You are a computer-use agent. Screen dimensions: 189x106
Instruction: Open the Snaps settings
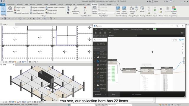click(x=17, y=10)
